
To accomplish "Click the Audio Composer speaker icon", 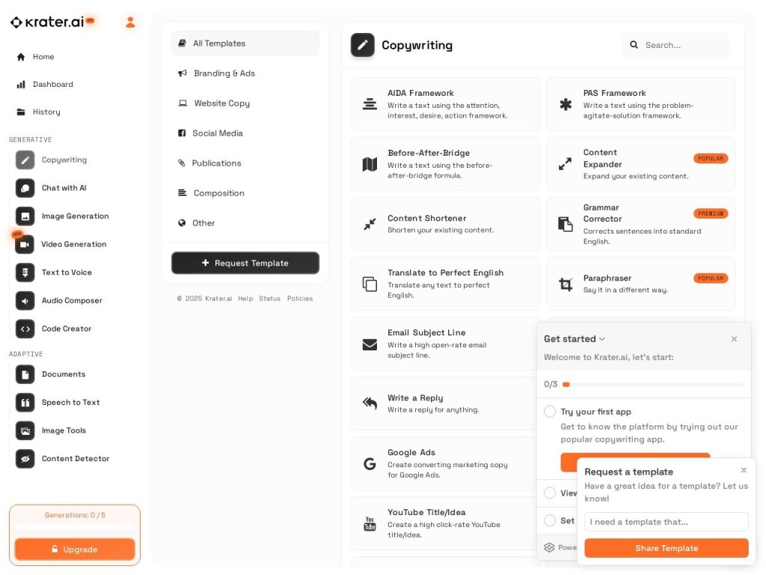I will [x=25, y=301].
